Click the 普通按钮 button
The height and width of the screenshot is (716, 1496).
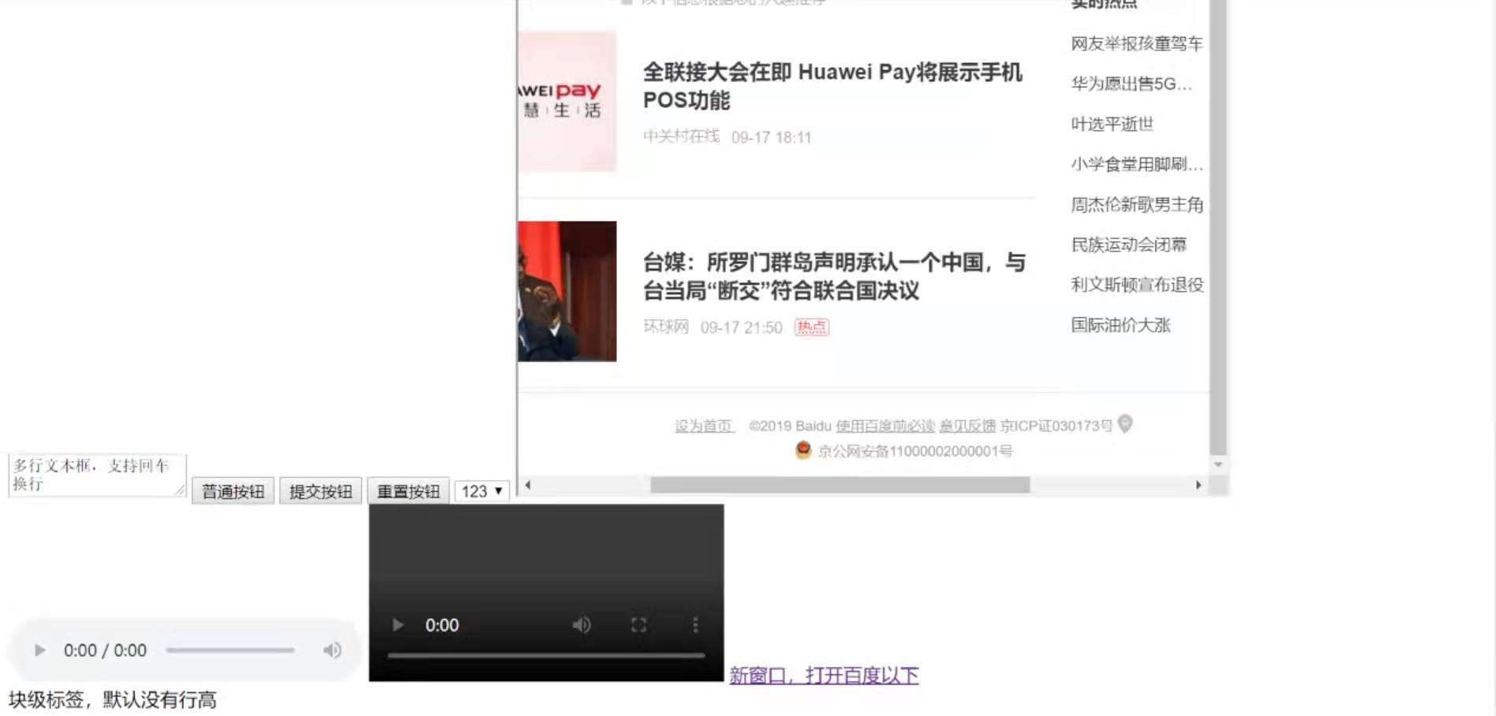coord(233,491)
